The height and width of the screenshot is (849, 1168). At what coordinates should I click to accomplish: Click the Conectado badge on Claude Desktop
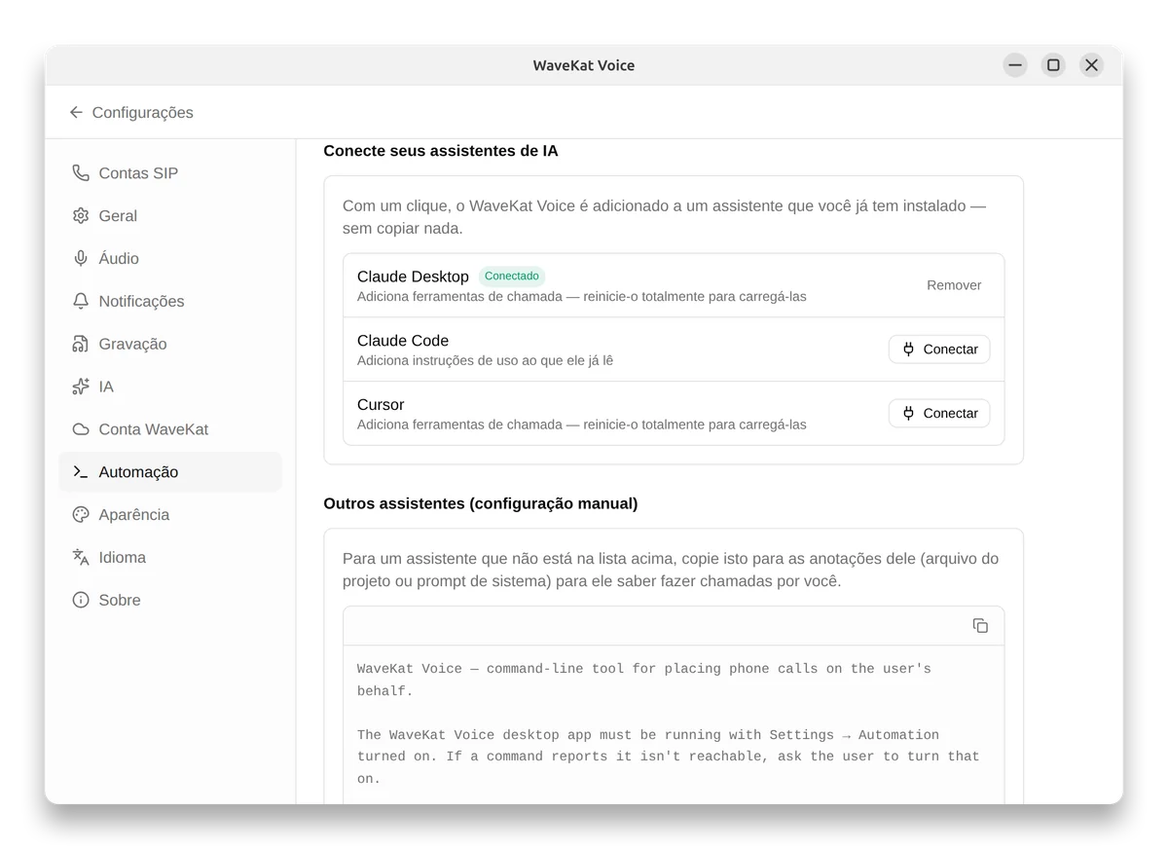[x=512, y=277]
